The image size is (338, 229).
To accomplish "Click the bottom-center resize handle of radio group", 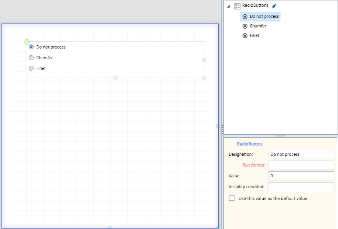I will pyautogui.click(x=116, y=78).
